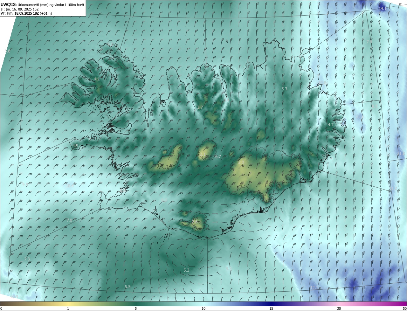Click the 6.7 value label on the map

(x=218, y=156)
